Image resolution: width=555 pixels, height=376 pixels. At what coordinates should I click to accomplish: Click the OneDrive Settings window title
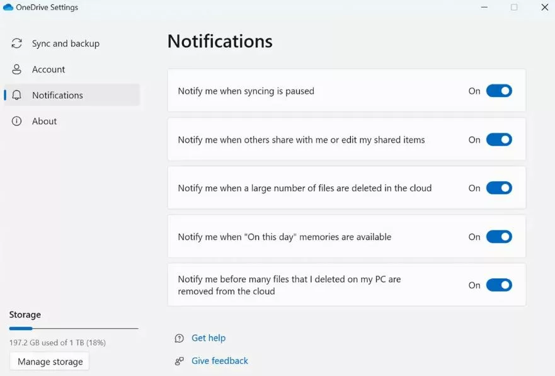[x=47, y=7]
